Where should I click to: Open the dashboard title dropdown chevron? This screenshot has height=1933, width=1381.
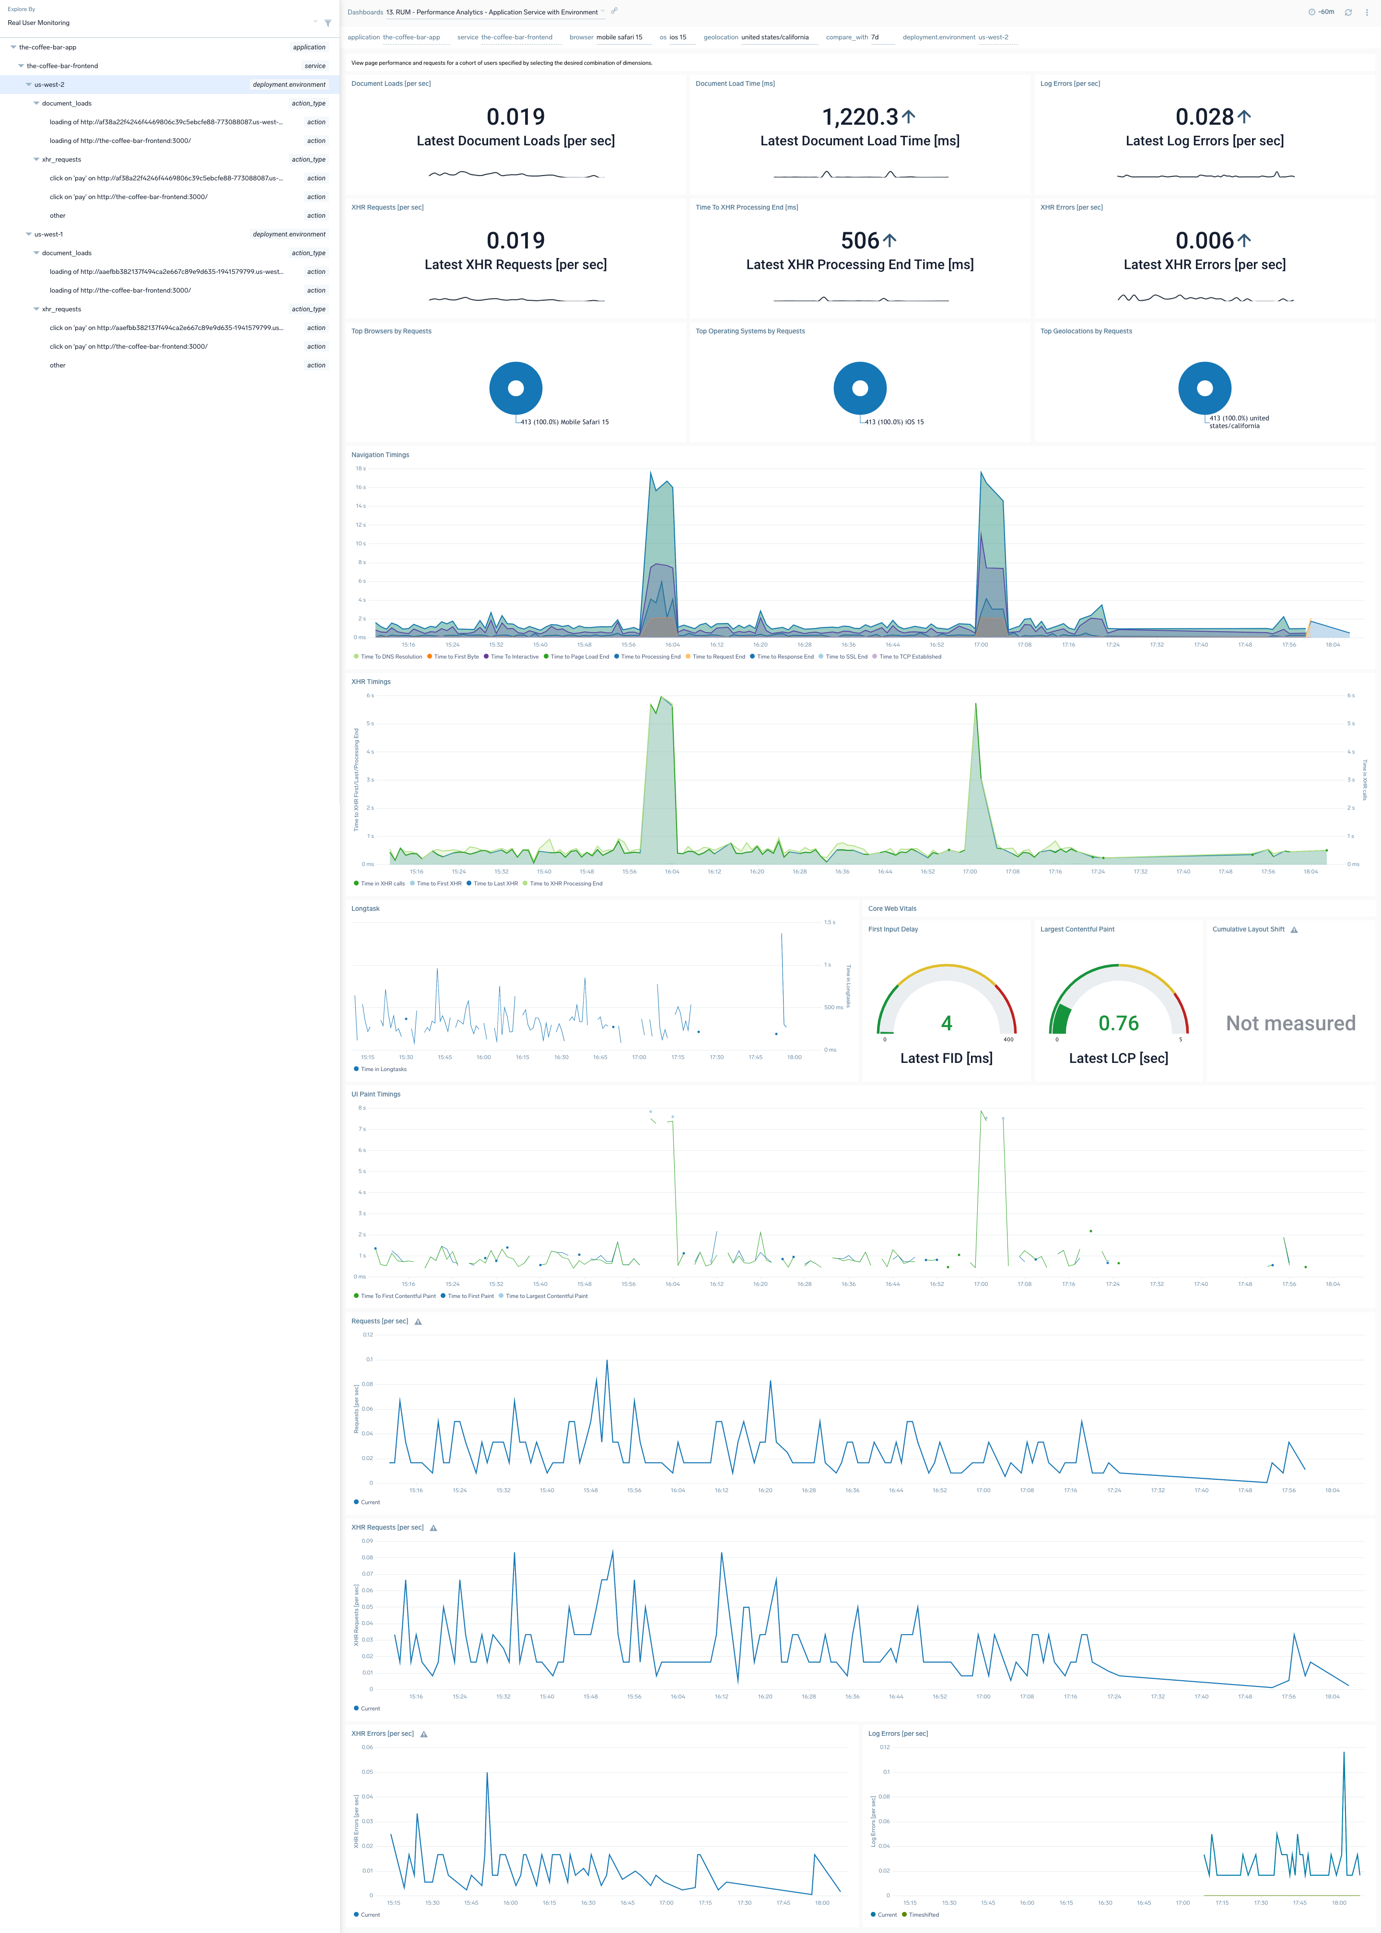(x=603, y=12)
